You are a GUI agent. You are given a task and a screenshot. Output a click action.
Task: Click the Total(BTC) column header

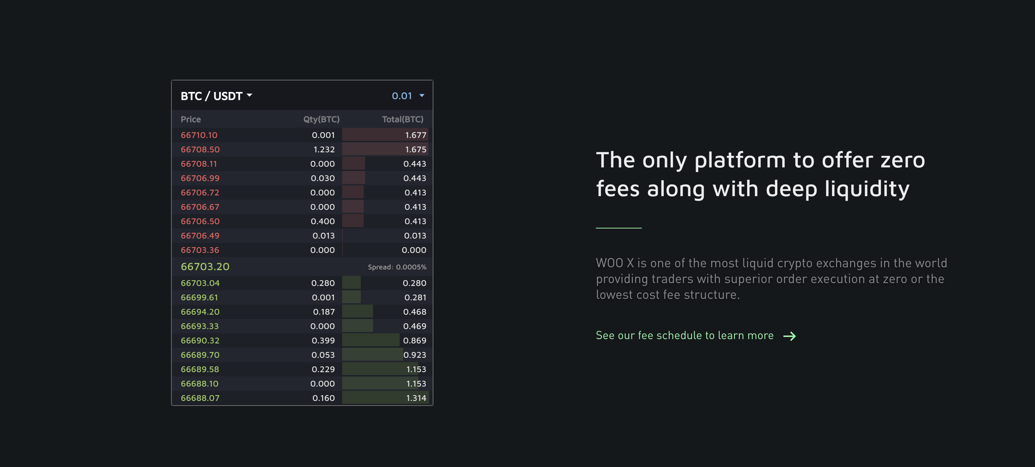(x=403, y=119)
